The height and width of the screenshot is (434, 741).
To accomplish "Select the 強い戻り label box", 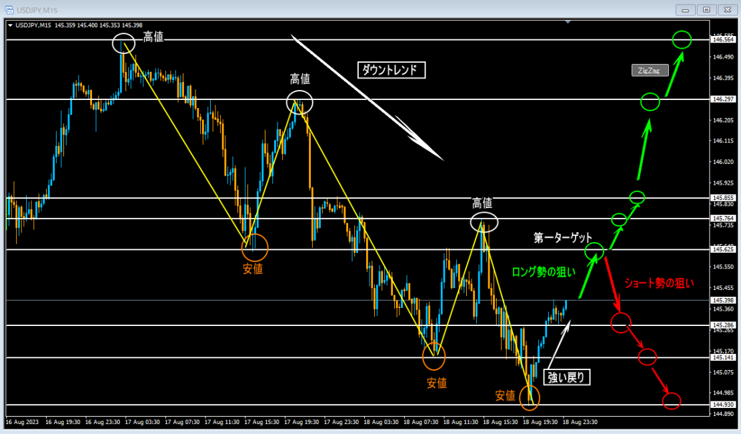I will (x=567, y=378).
